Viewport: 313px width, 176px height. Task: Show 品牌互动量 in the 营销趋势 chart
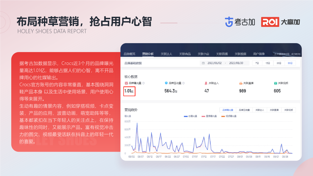pyautogui.click(x=244, y=110)
